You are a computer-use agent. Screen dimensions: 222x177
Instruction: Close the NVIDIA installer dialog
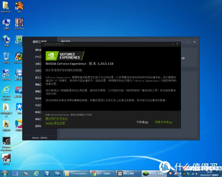pyautogui.click(x=177, y=44)
